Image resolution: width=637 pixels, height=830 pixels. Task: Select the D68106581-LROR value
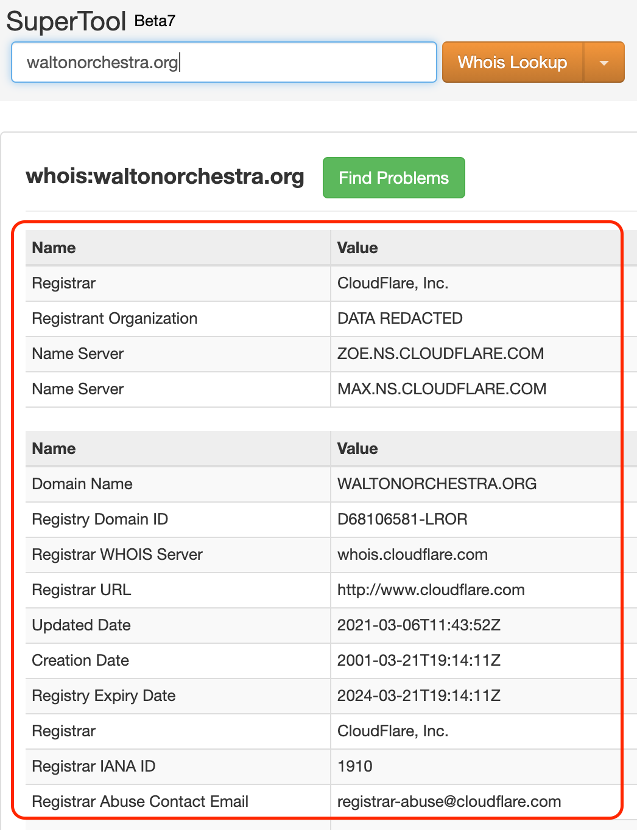pos(403,519)
